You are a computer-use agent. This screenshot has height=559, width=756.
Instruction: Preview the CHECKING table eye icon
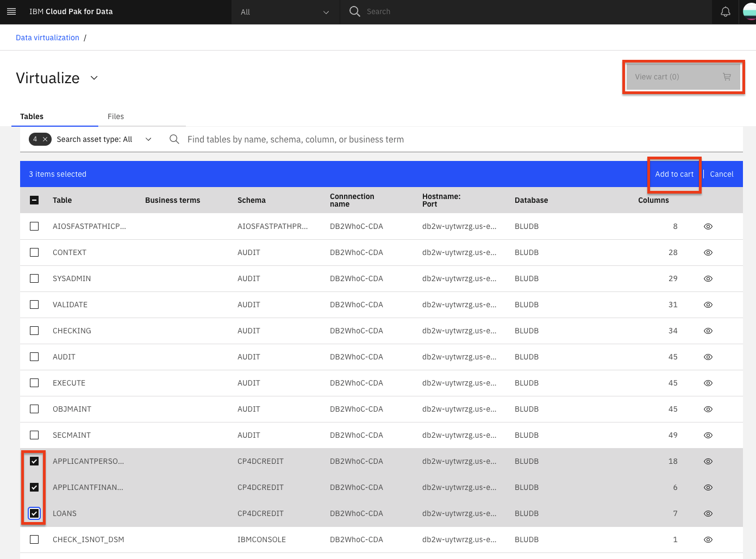708,331
